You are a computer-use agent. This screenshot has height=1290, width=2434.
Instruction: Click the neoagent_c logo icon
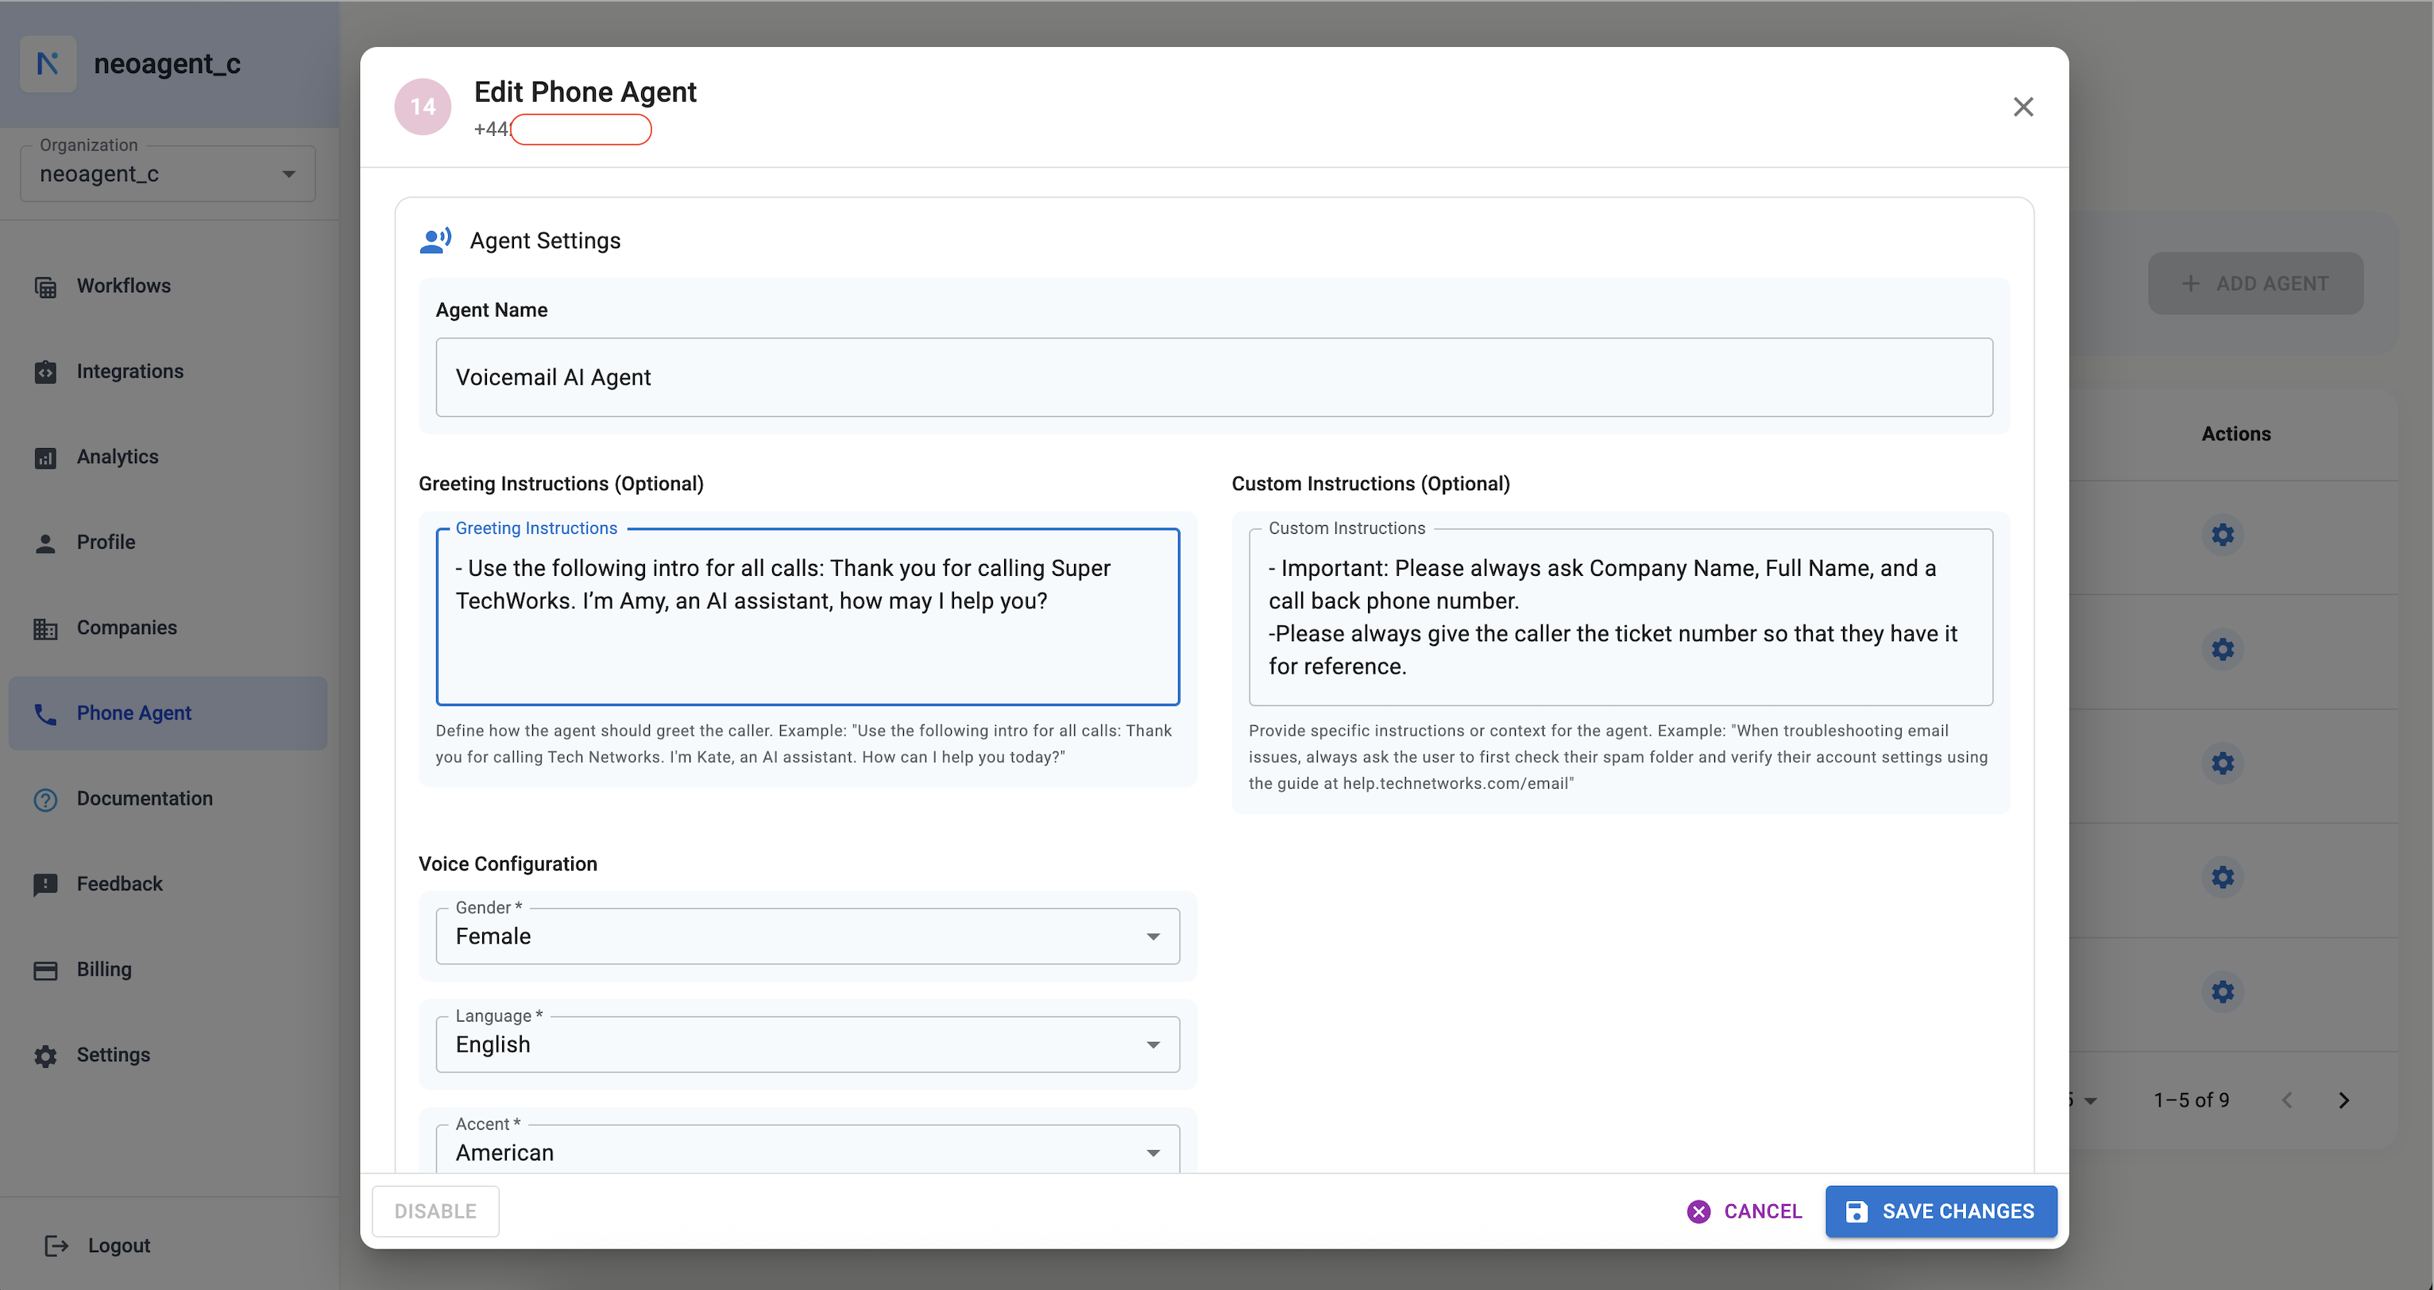[x=48, y=64]
